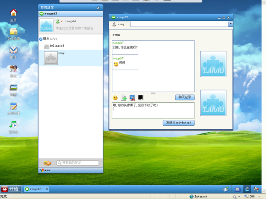
Task: Click in the chat message input box
Action: click(153, 110)
